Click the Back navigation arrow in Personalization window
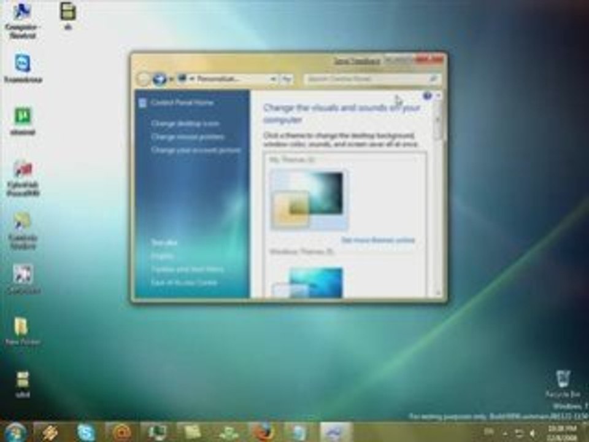This screenshot has width=589, height=442. pyautogui.click(x=143, y=79)
